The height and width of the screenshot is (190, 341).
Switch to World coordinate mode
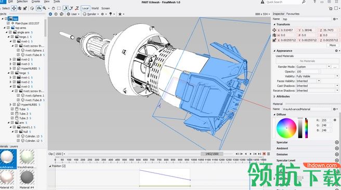95,8
